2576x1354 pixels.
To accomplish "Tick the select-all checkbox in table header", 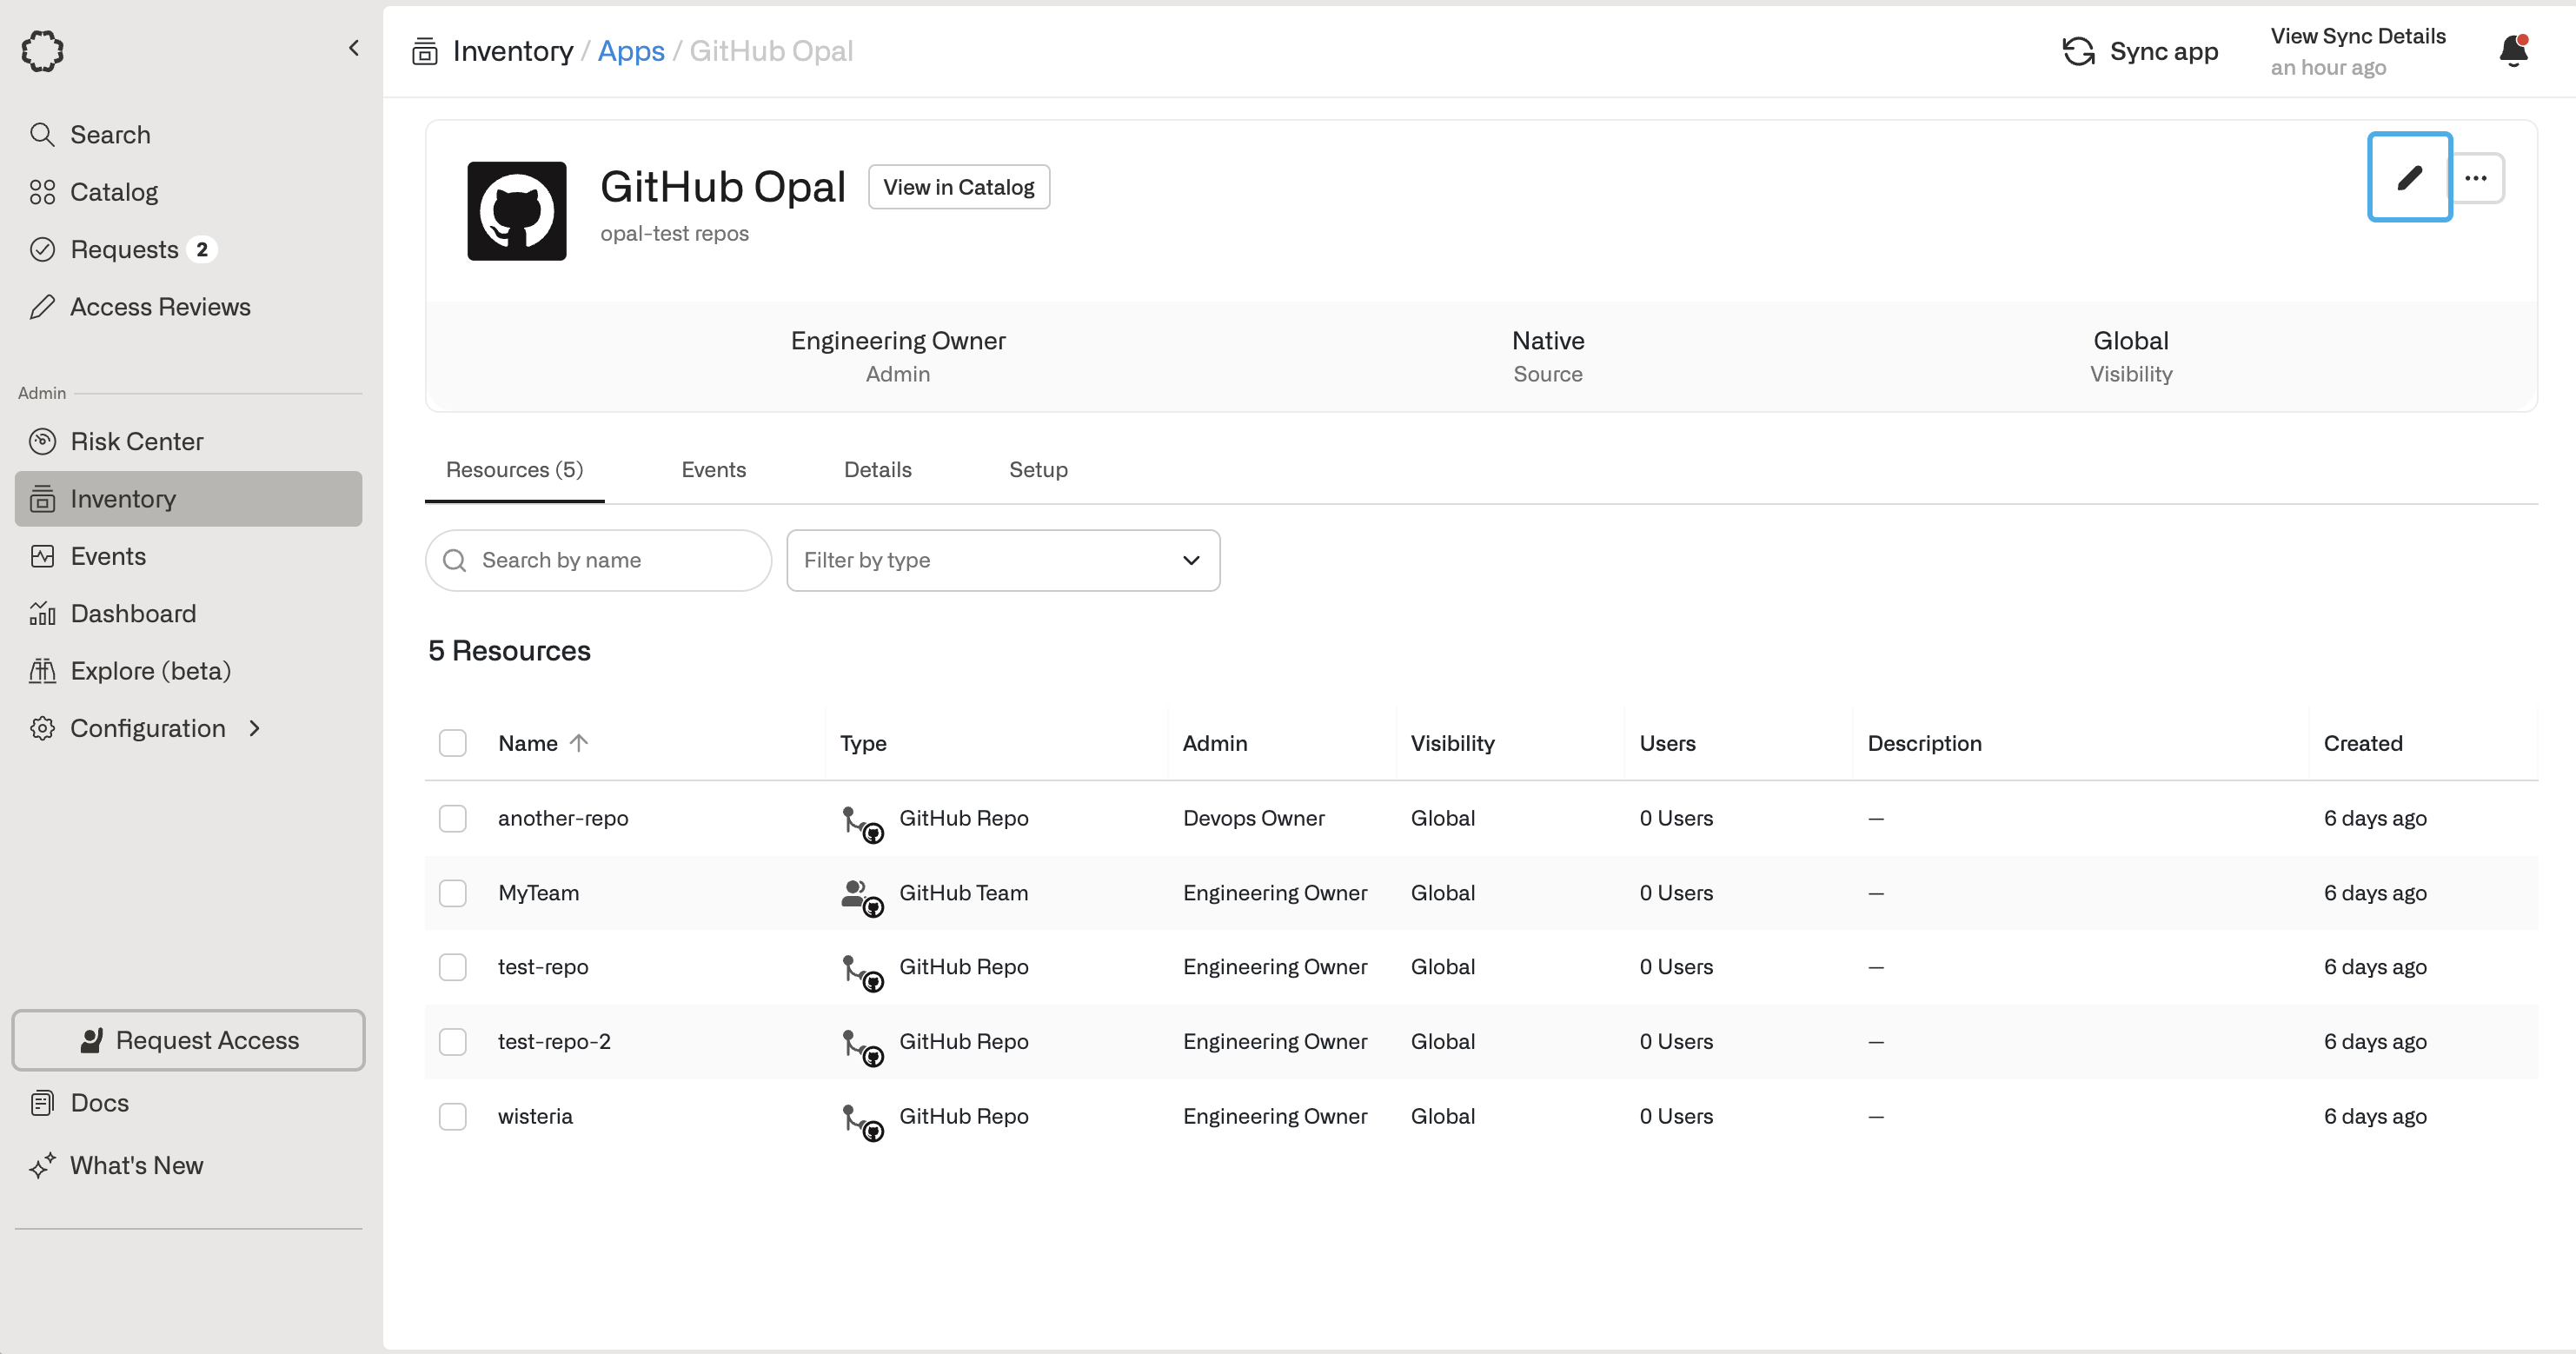I will 453,743.
